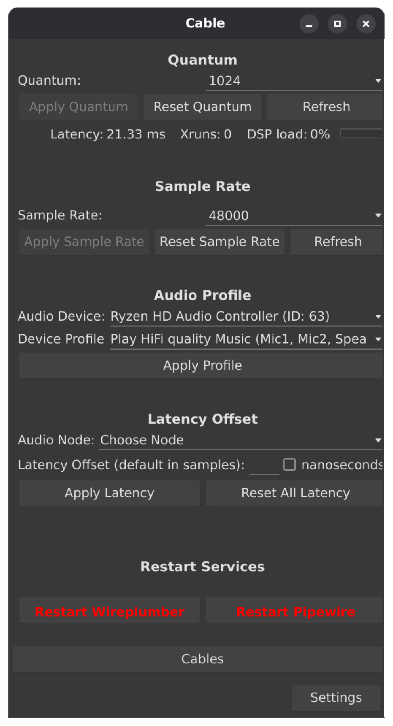Click the Reset Quantum button
This screenshot has height=726, width=393.
(x=202, y=107)
